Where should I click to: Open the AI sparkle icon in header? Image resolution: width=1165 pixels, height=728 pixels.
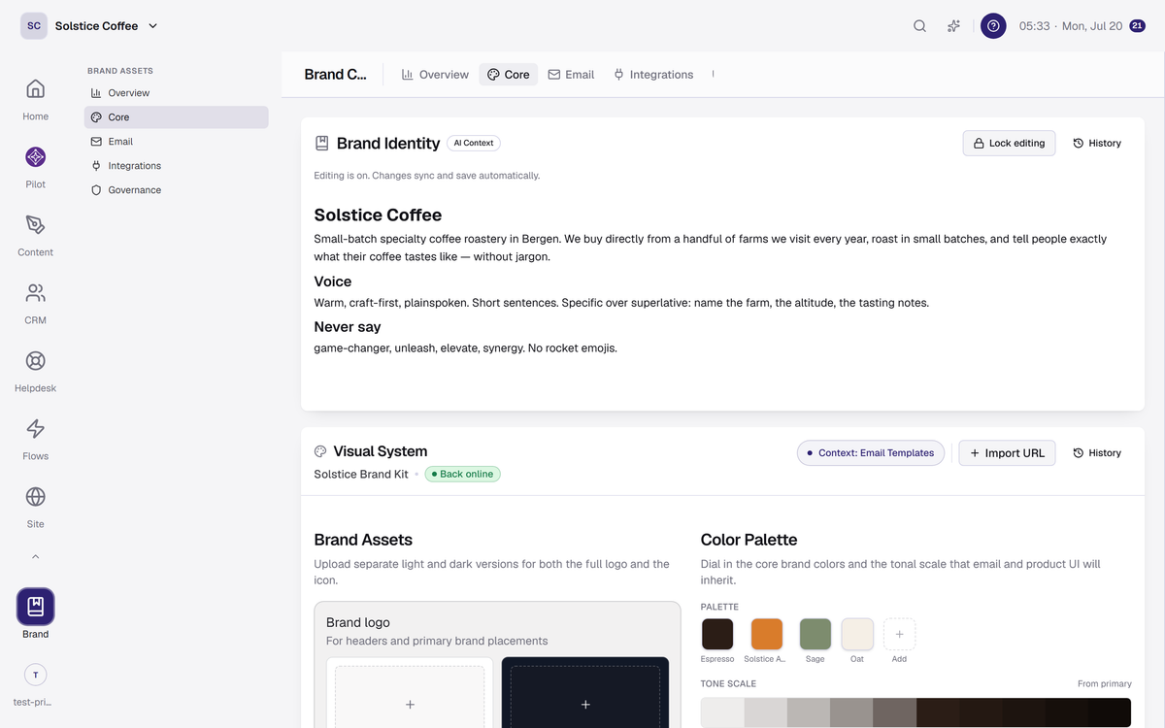(x=953, y=26)
